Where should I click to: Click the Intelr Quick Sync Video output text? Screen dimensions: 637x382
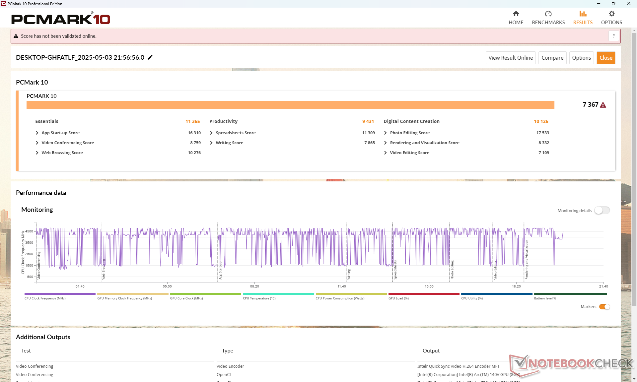coord(458,366)
